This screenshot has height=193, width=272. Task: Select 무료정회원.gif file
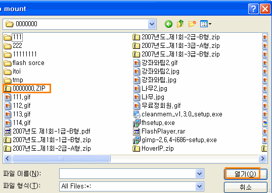pyautogui.click(x=157, y=106)
